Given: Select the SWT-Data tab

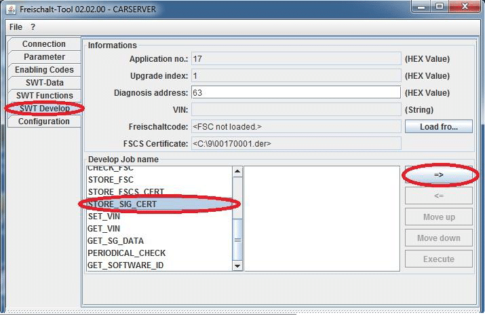Looking at the screenshot, I should pos(44,83).
